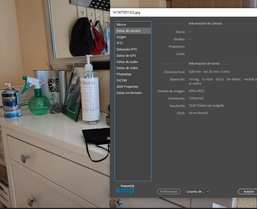
Task: Expand the Carpeta de... dropdown
Action: pos(197,192)
